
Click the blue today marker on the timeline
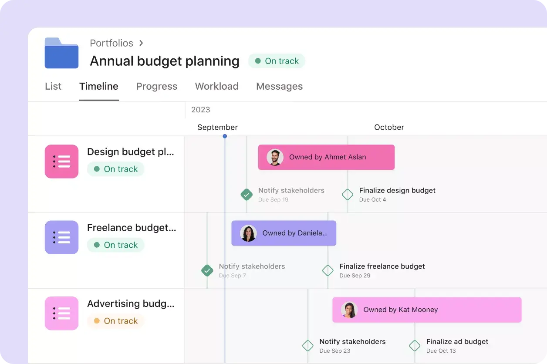(x=225, y=136)
